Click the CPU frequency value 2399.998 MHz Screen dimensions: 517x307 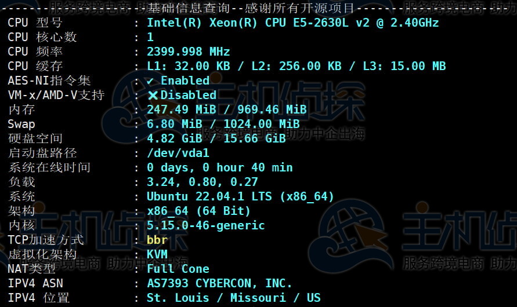click(188, 52)
